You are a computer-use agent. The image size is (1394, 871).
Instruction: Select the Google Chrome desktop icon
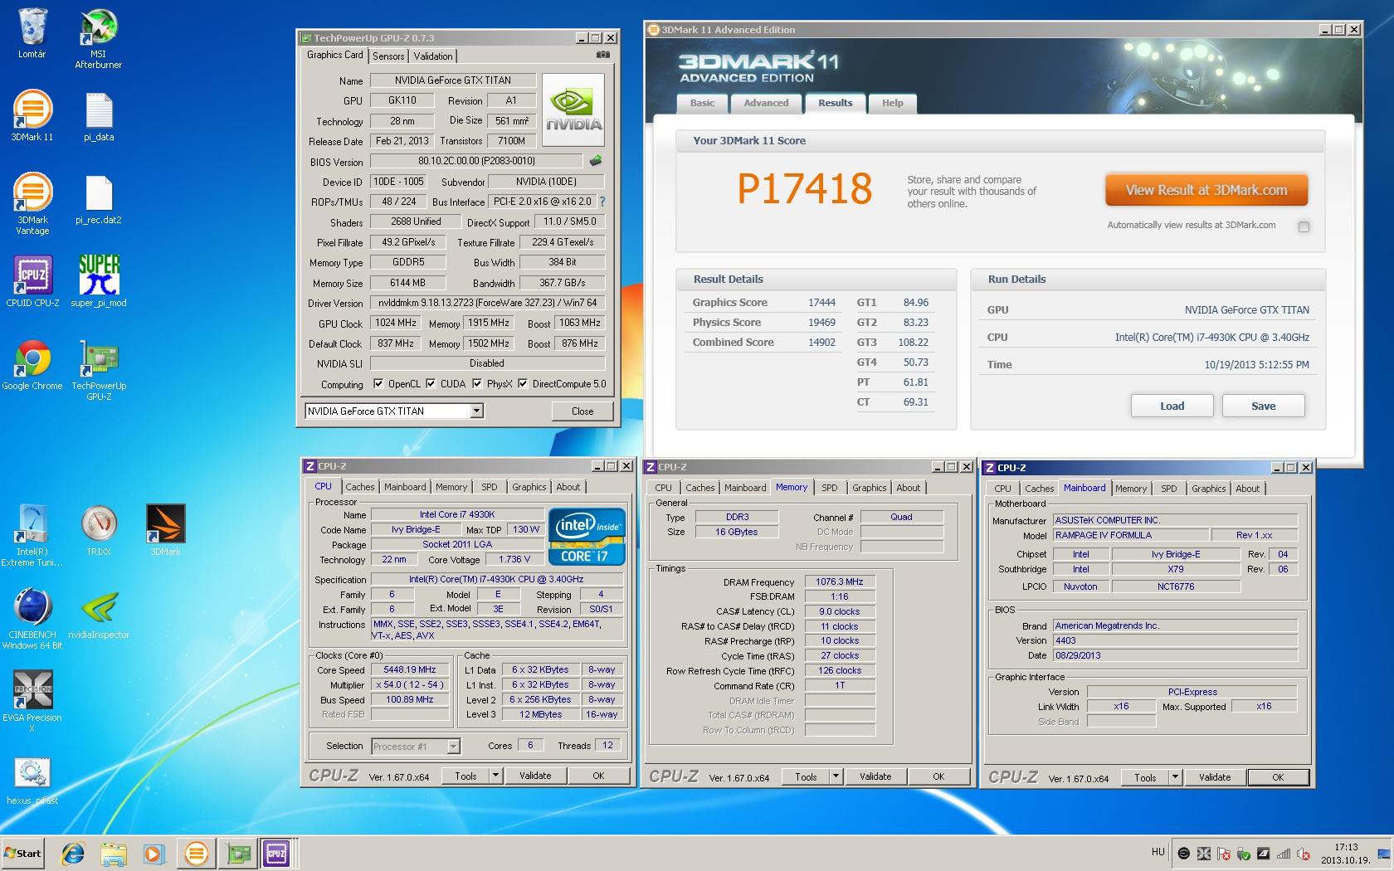(32, 365)
